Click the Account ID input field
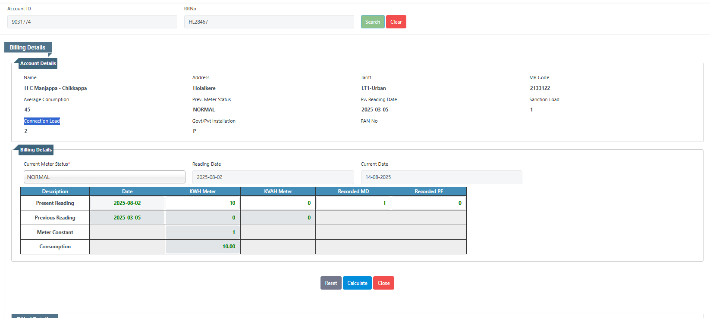Screen dimensions: 710x318 (92, 22)
